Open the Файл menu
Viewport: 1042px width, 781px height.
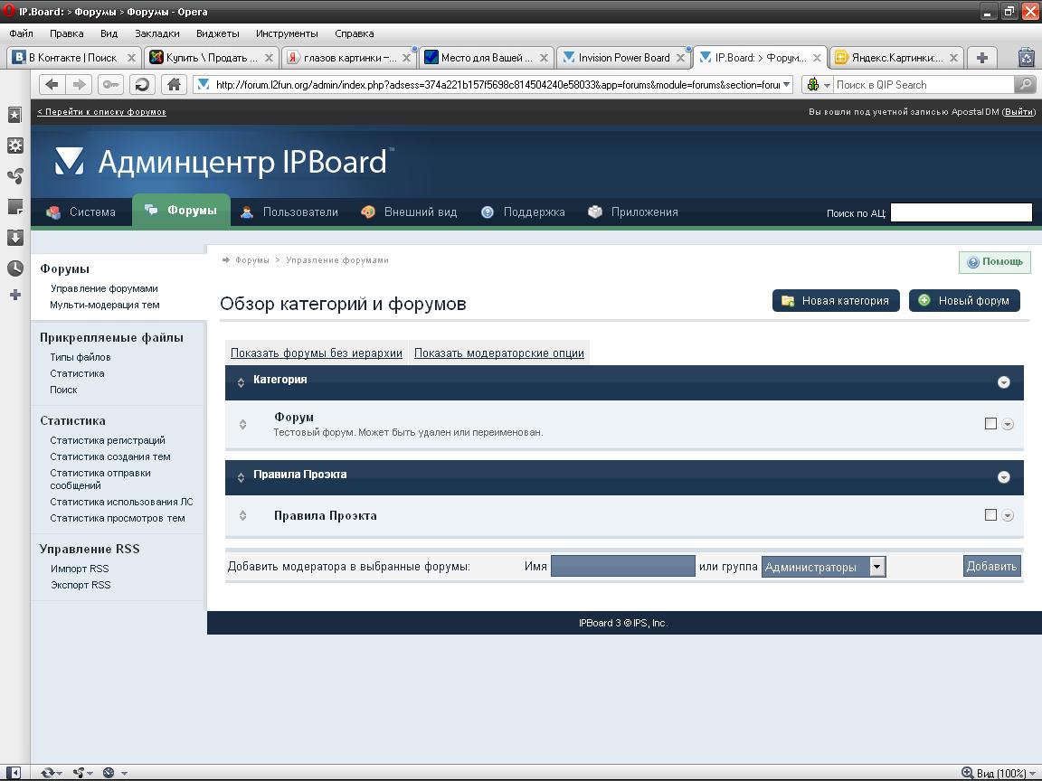pos(22,33)
